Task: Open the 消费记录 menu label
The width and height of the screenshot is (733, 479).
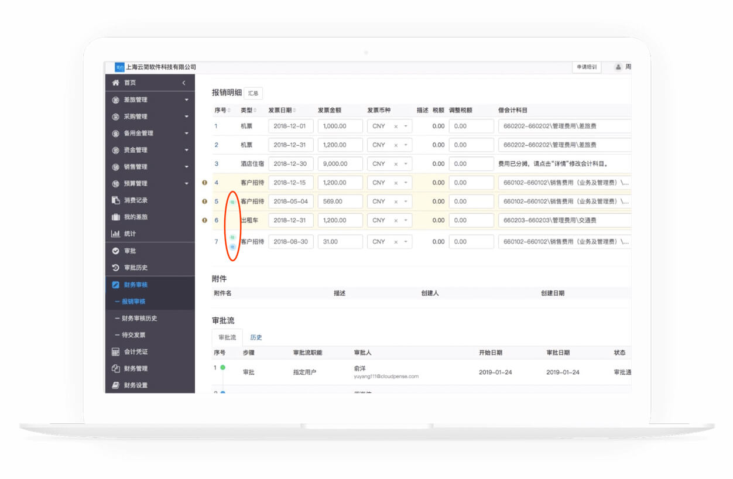Action: click(136, 200)
